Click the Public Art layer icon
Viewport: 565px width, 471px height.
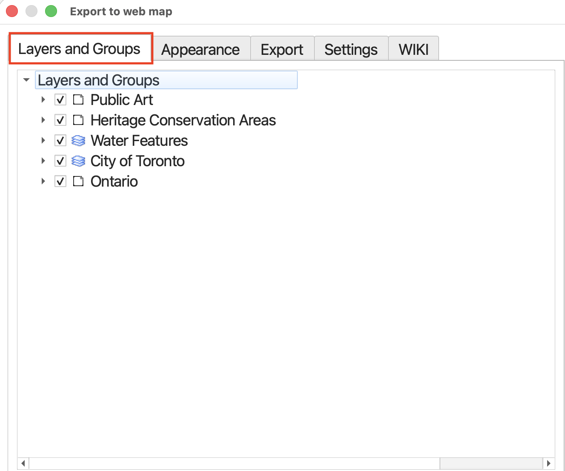(78, 100)
